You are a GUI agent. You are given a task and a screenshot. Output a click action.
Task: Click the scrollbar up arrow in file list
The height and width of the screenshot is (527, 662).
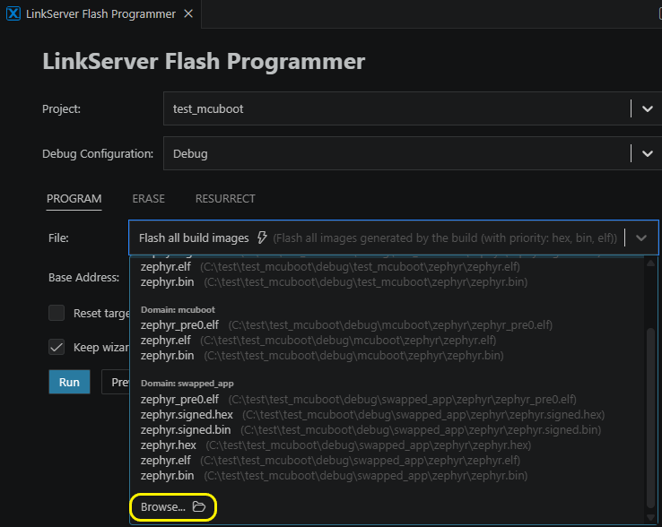tap(650, 263)
